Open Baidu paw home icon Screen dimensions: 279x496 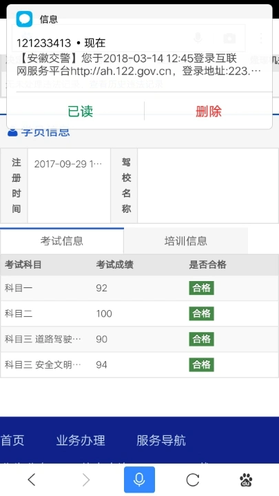pos(246,480)
